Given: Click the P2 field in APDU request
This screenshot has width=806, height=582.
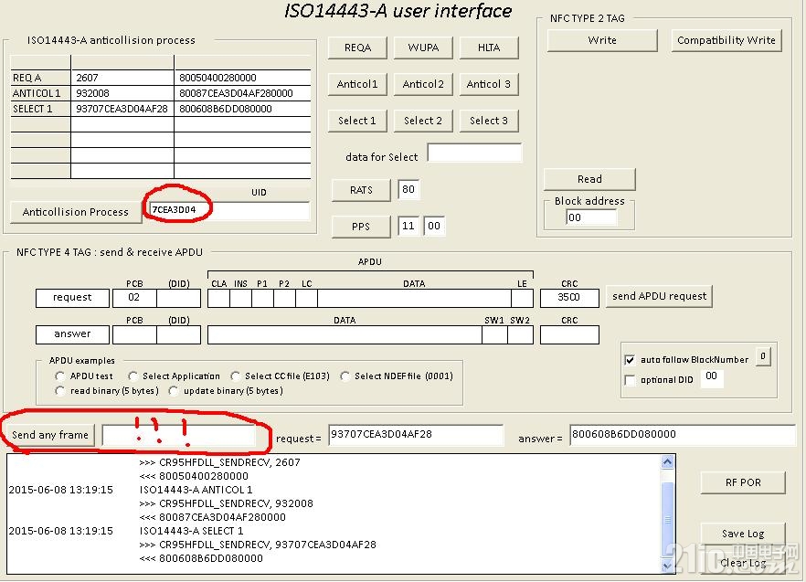Looking at the screenshot, I should [284, 298].
